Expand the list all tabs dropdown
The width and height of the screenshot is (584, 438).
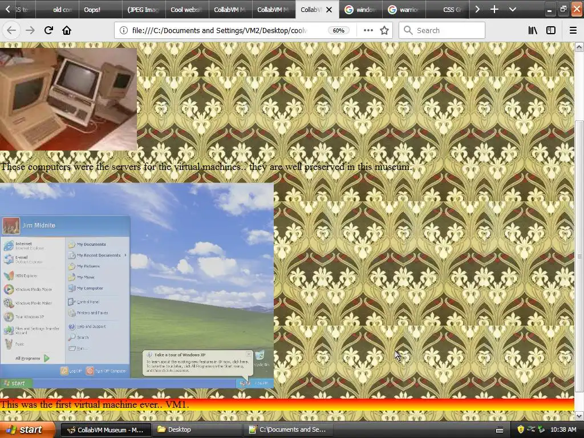(513, 9)
